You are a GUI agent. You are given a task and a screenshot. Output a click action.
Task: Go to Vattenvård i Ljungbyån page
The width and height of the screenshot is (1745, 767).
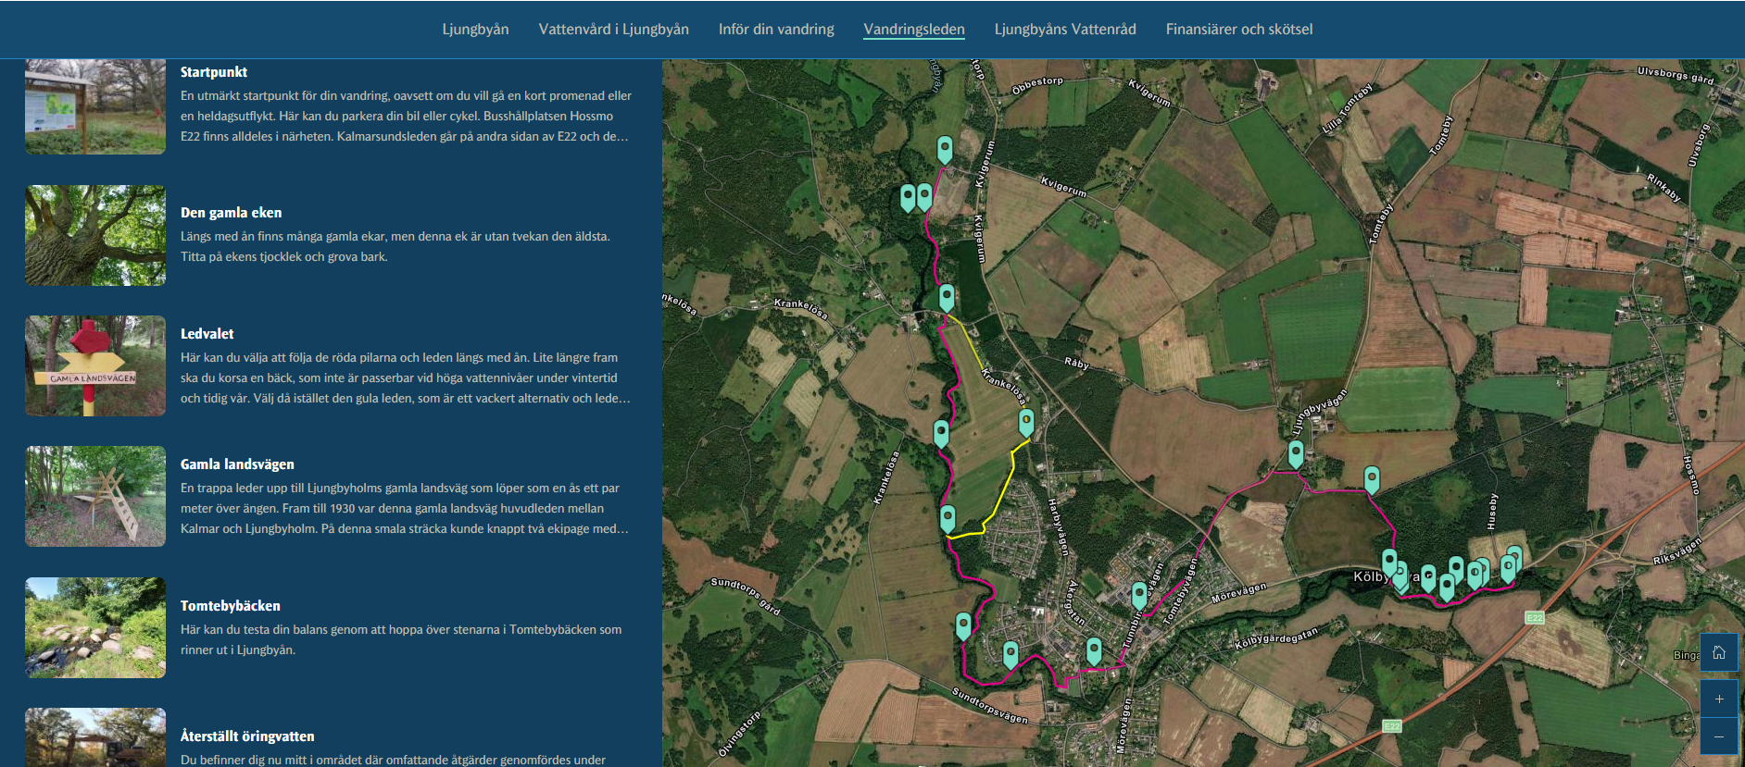pyautogui.click(x=613, y=30)
